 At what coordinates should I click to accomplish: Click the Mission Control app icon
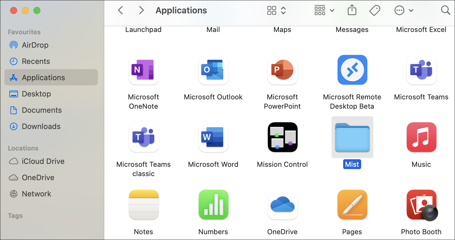(282, 137)
